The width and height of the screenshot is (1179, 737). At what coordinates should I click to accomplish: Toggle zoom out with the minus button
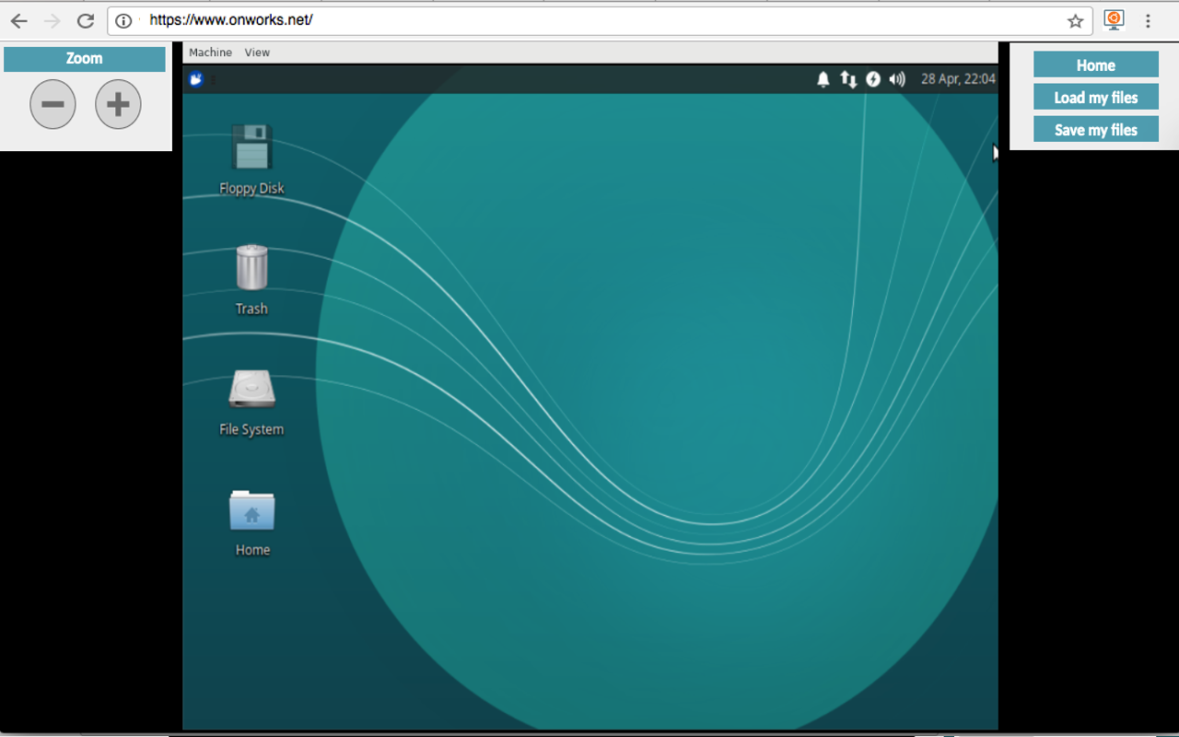(53, 103)
